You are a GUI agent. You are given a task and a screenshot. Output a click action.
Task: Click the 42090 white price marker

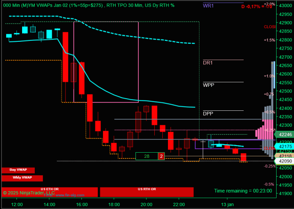point(284,161)
